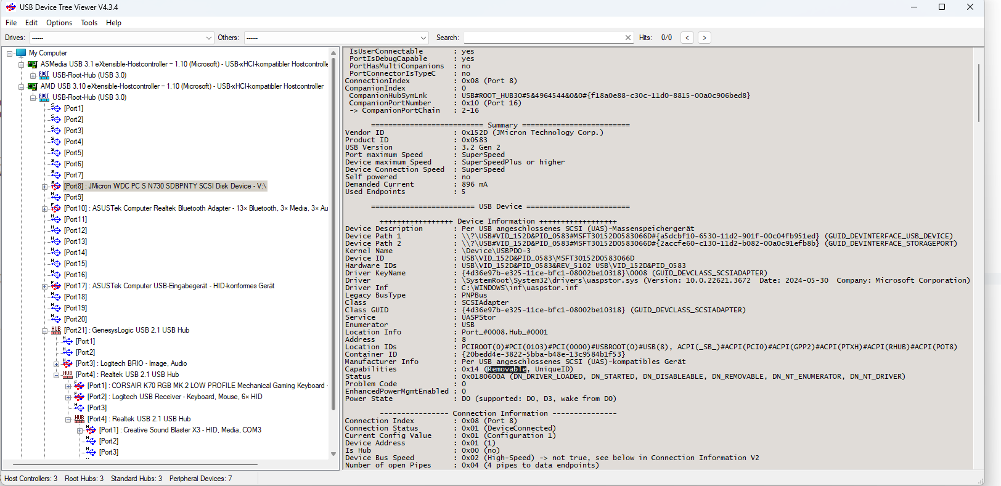
Task: Click the hub icon of Port4 Realtek hub under GenesysLogic
Action: click(x=68, y=375)
